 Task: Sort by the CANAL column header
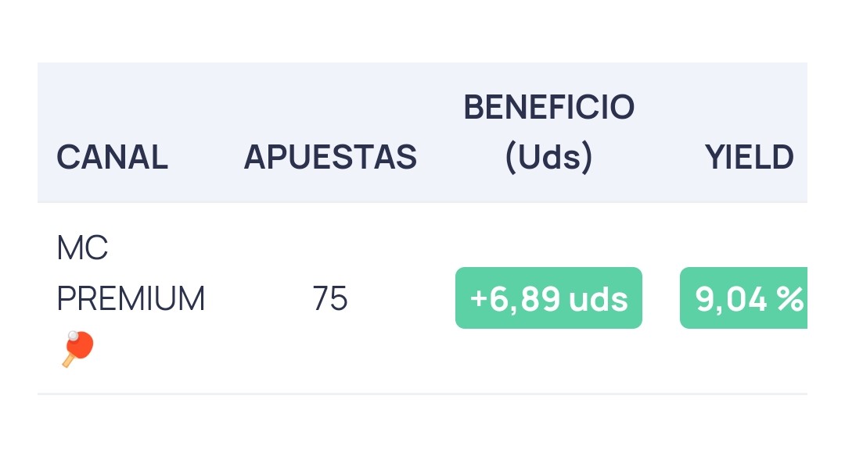coord(112,157)
